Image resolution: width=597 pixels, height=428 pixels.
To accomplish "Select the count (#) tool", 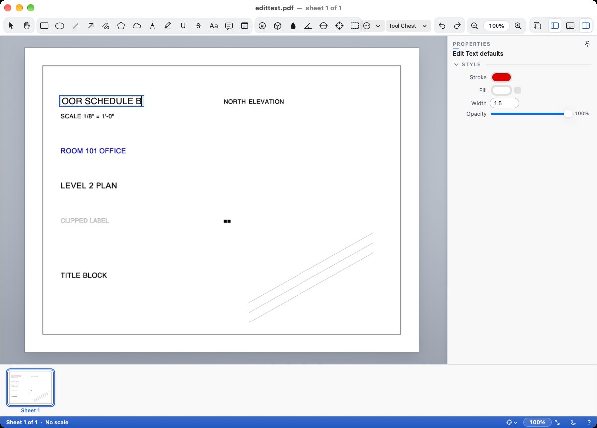I will (262, 26).
